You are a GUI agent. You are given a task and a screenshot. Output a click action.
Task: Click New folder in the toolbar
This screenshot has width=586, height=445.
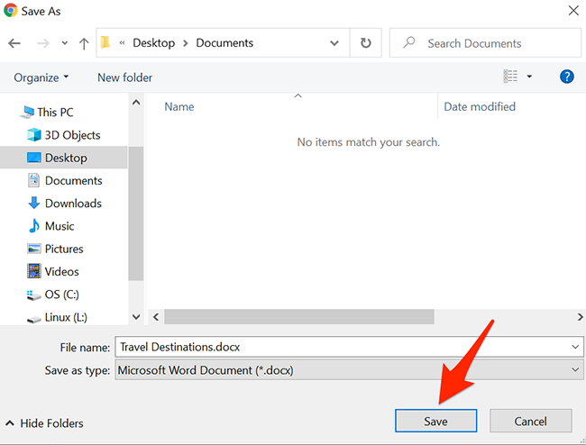(124, 77)
